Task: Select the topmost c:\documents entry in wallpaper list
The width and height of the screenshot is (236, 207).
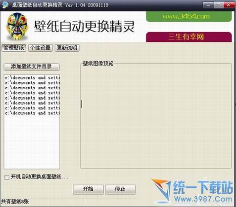Action: click(x=32, y=77)
